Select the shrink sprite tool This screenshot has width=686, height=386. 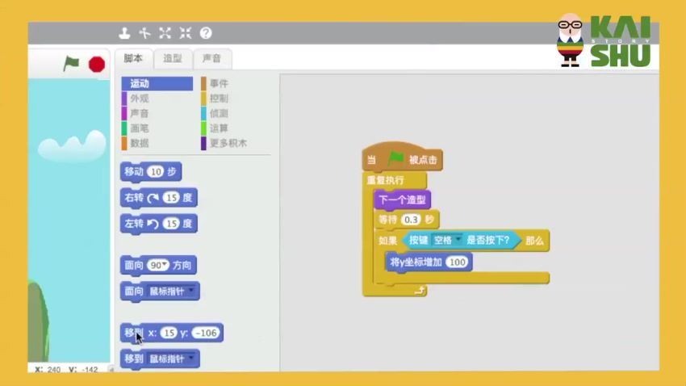pyautogui.click(x=186, y=33)
